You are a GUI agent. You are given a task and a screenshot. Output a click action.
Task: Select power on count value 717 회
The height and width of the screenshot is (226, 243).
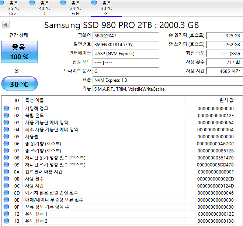point(225,63)
